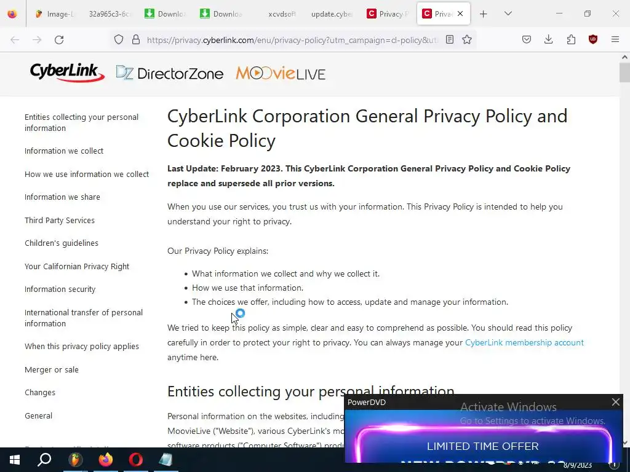Switch to the 32a965c3-6c tab
This screenshot has width=630, height=472.
click(x=109, y=14)
